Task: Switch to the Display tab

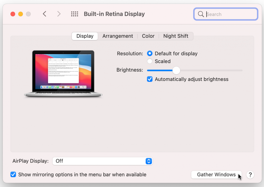Action: click(x=85, y=36)
